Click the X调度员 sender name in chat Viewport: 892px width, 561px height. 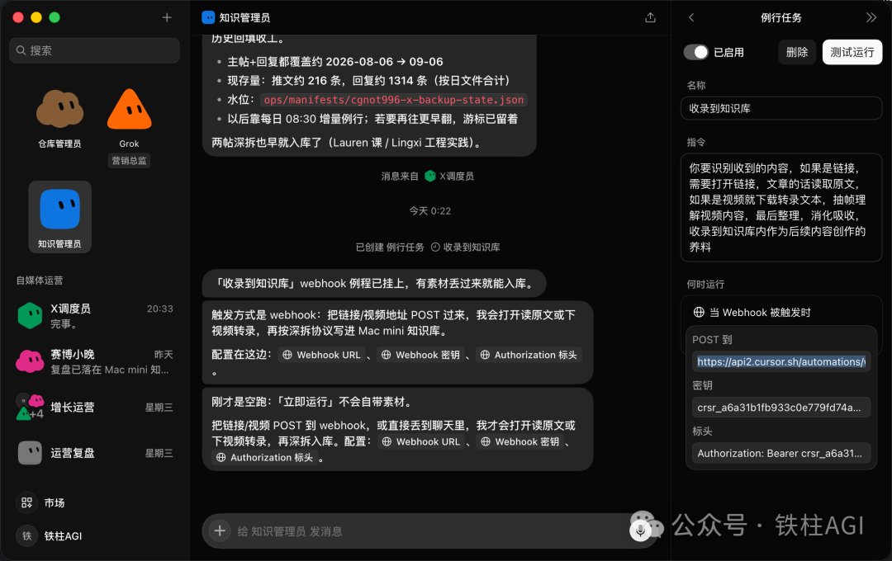(456, 177)
